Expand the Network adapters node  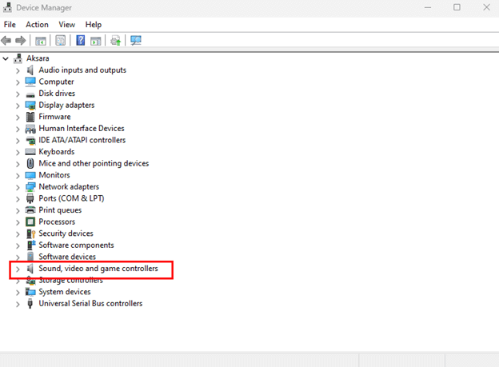[18, 187]
